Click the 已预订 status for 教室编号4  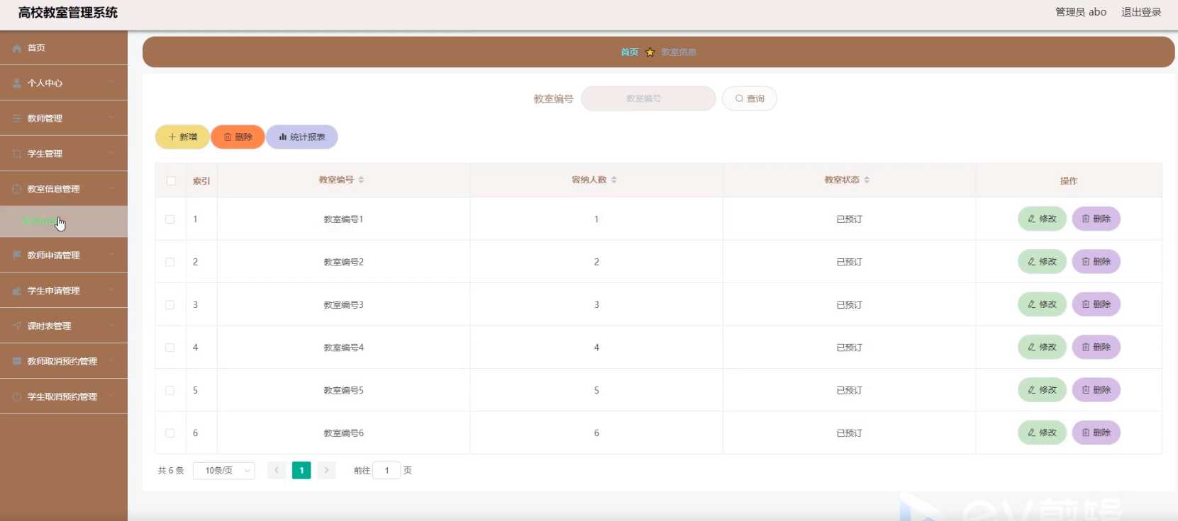(x=849, y=348)
